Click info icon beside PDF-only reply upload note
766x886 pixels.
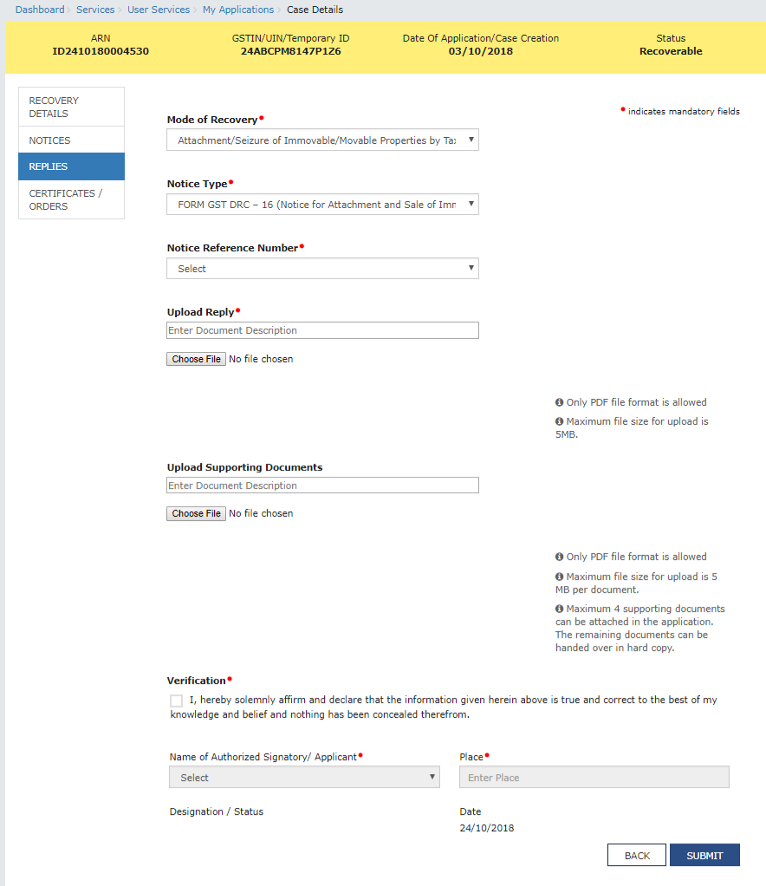559,402
